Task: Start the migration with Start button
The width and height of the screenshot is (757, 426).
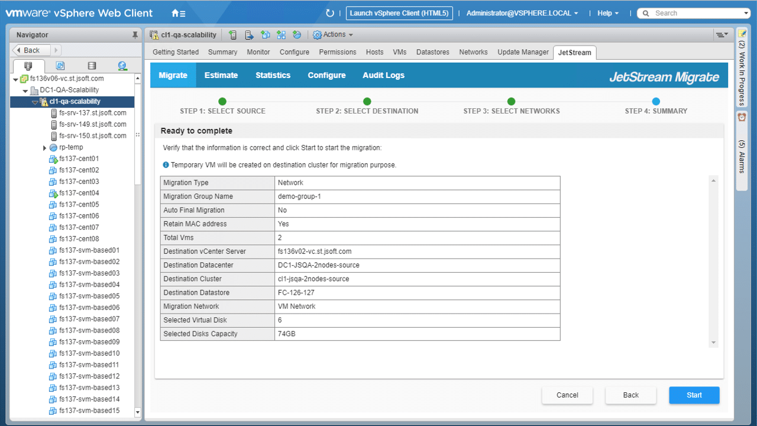Action: click(694, 395)
